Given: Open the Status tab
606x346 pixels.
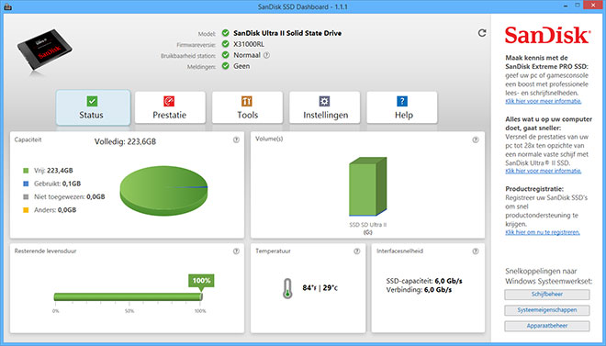Looking at the screenshot, I should 93,107.
